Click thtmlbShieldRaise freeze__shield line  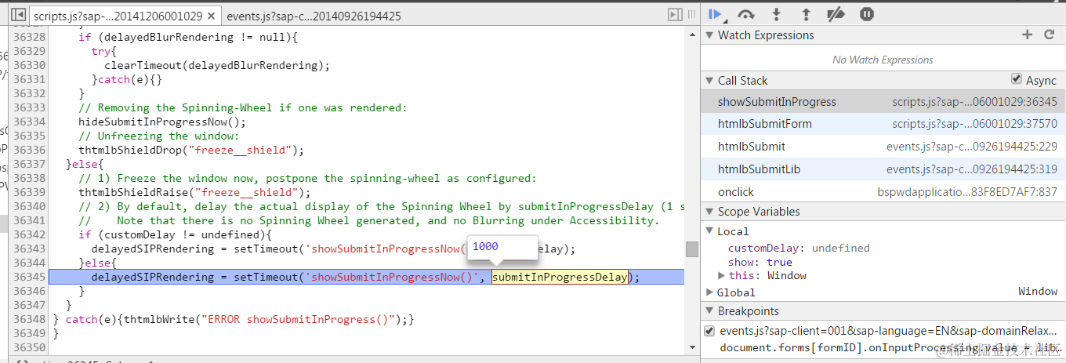click(194, 192)
